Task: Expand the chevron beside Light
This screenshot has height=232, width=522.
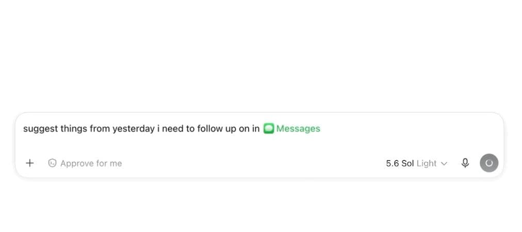Action: 444,163
